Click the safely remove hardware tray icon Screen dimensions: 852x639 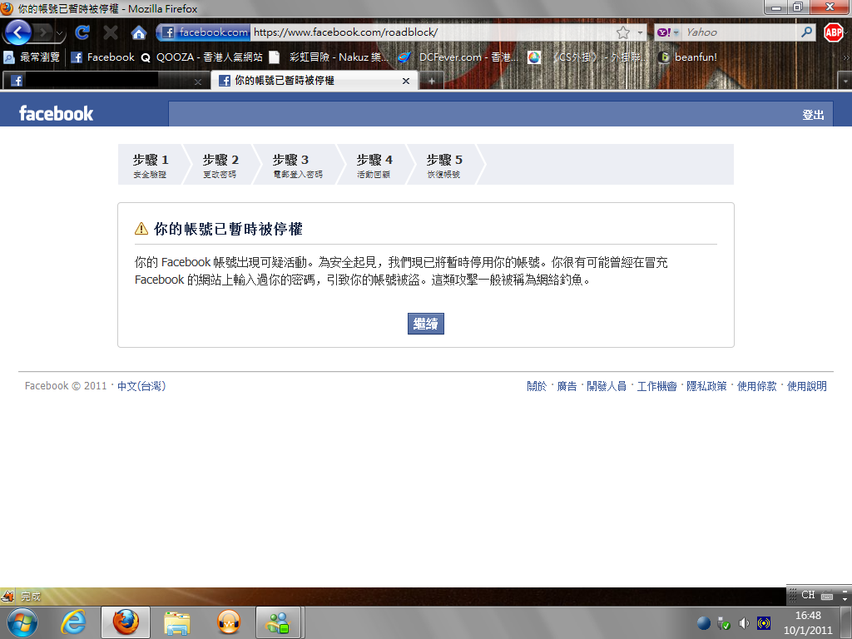(724, 623)
